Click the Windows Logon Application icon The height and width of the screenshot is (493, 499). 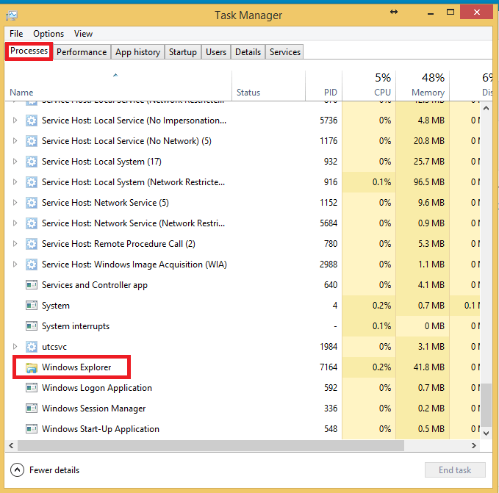[31, 388]
